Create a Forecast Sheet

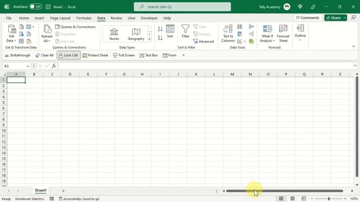tap(283, 34)
